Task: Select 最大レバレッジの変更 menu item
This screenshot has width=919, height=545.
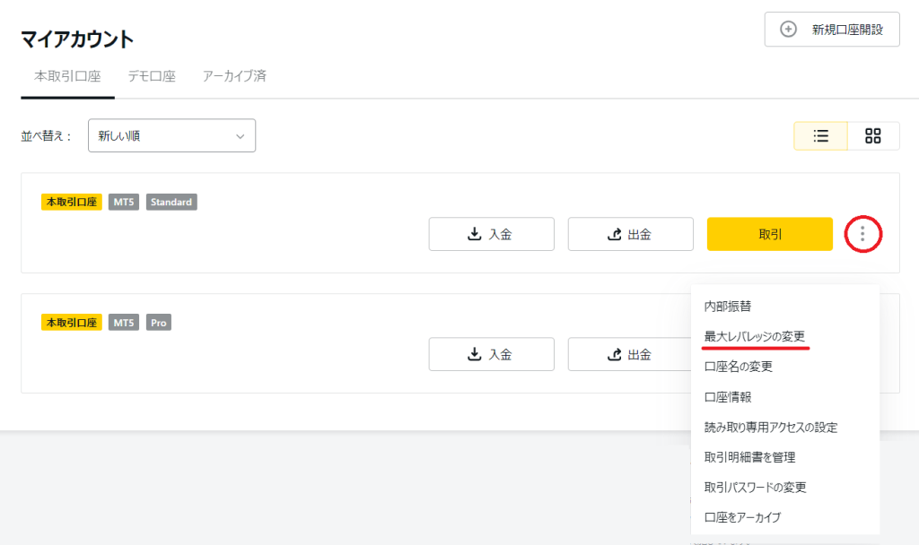Action: click(755, 336)
